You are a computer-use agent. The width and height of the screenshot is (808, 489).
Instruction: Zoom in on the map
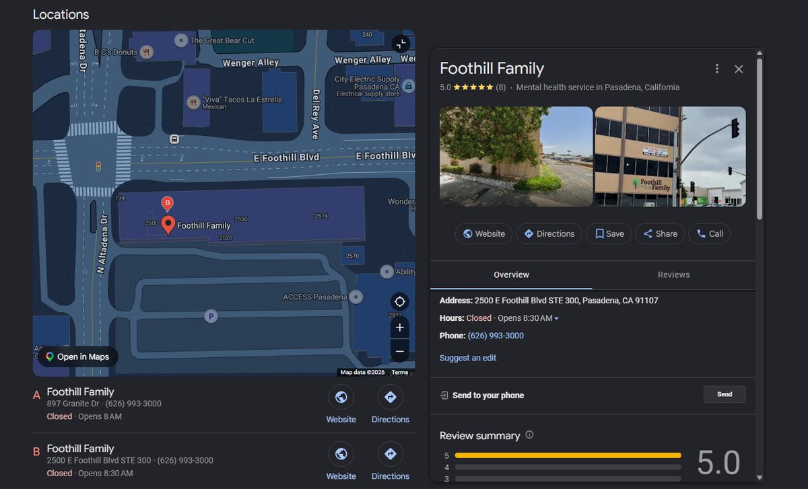click(399, 328)
